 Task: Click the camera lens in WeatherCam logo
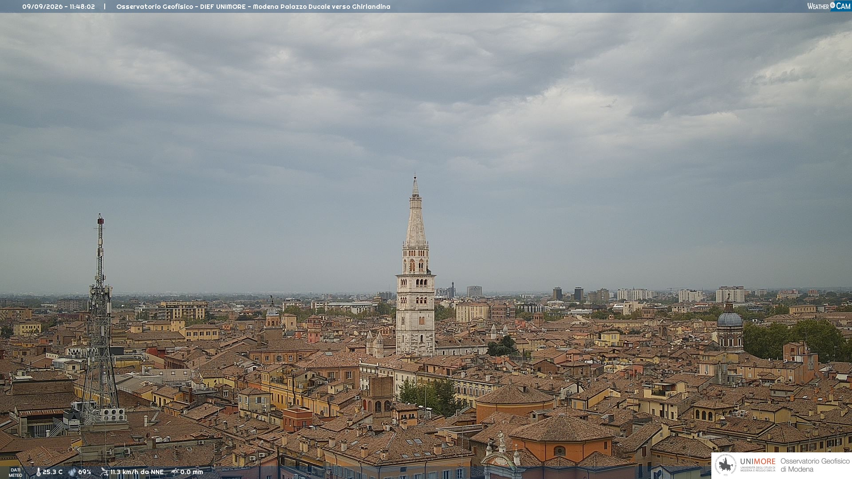(832, 5)
